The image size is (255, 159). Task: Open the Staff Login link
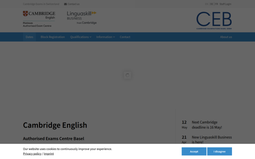point(225,4)
